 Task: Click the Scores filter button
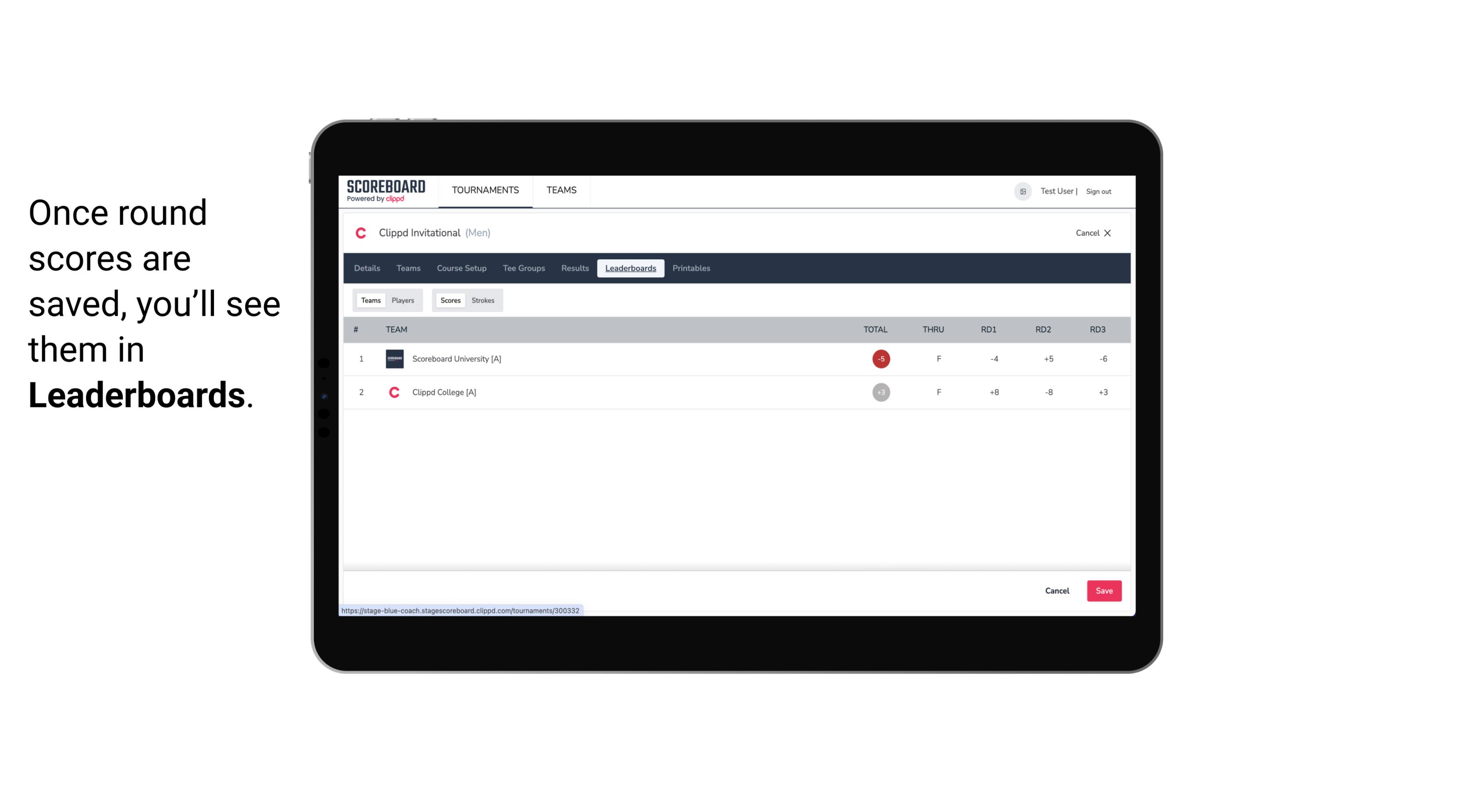[x=450, y=300]
